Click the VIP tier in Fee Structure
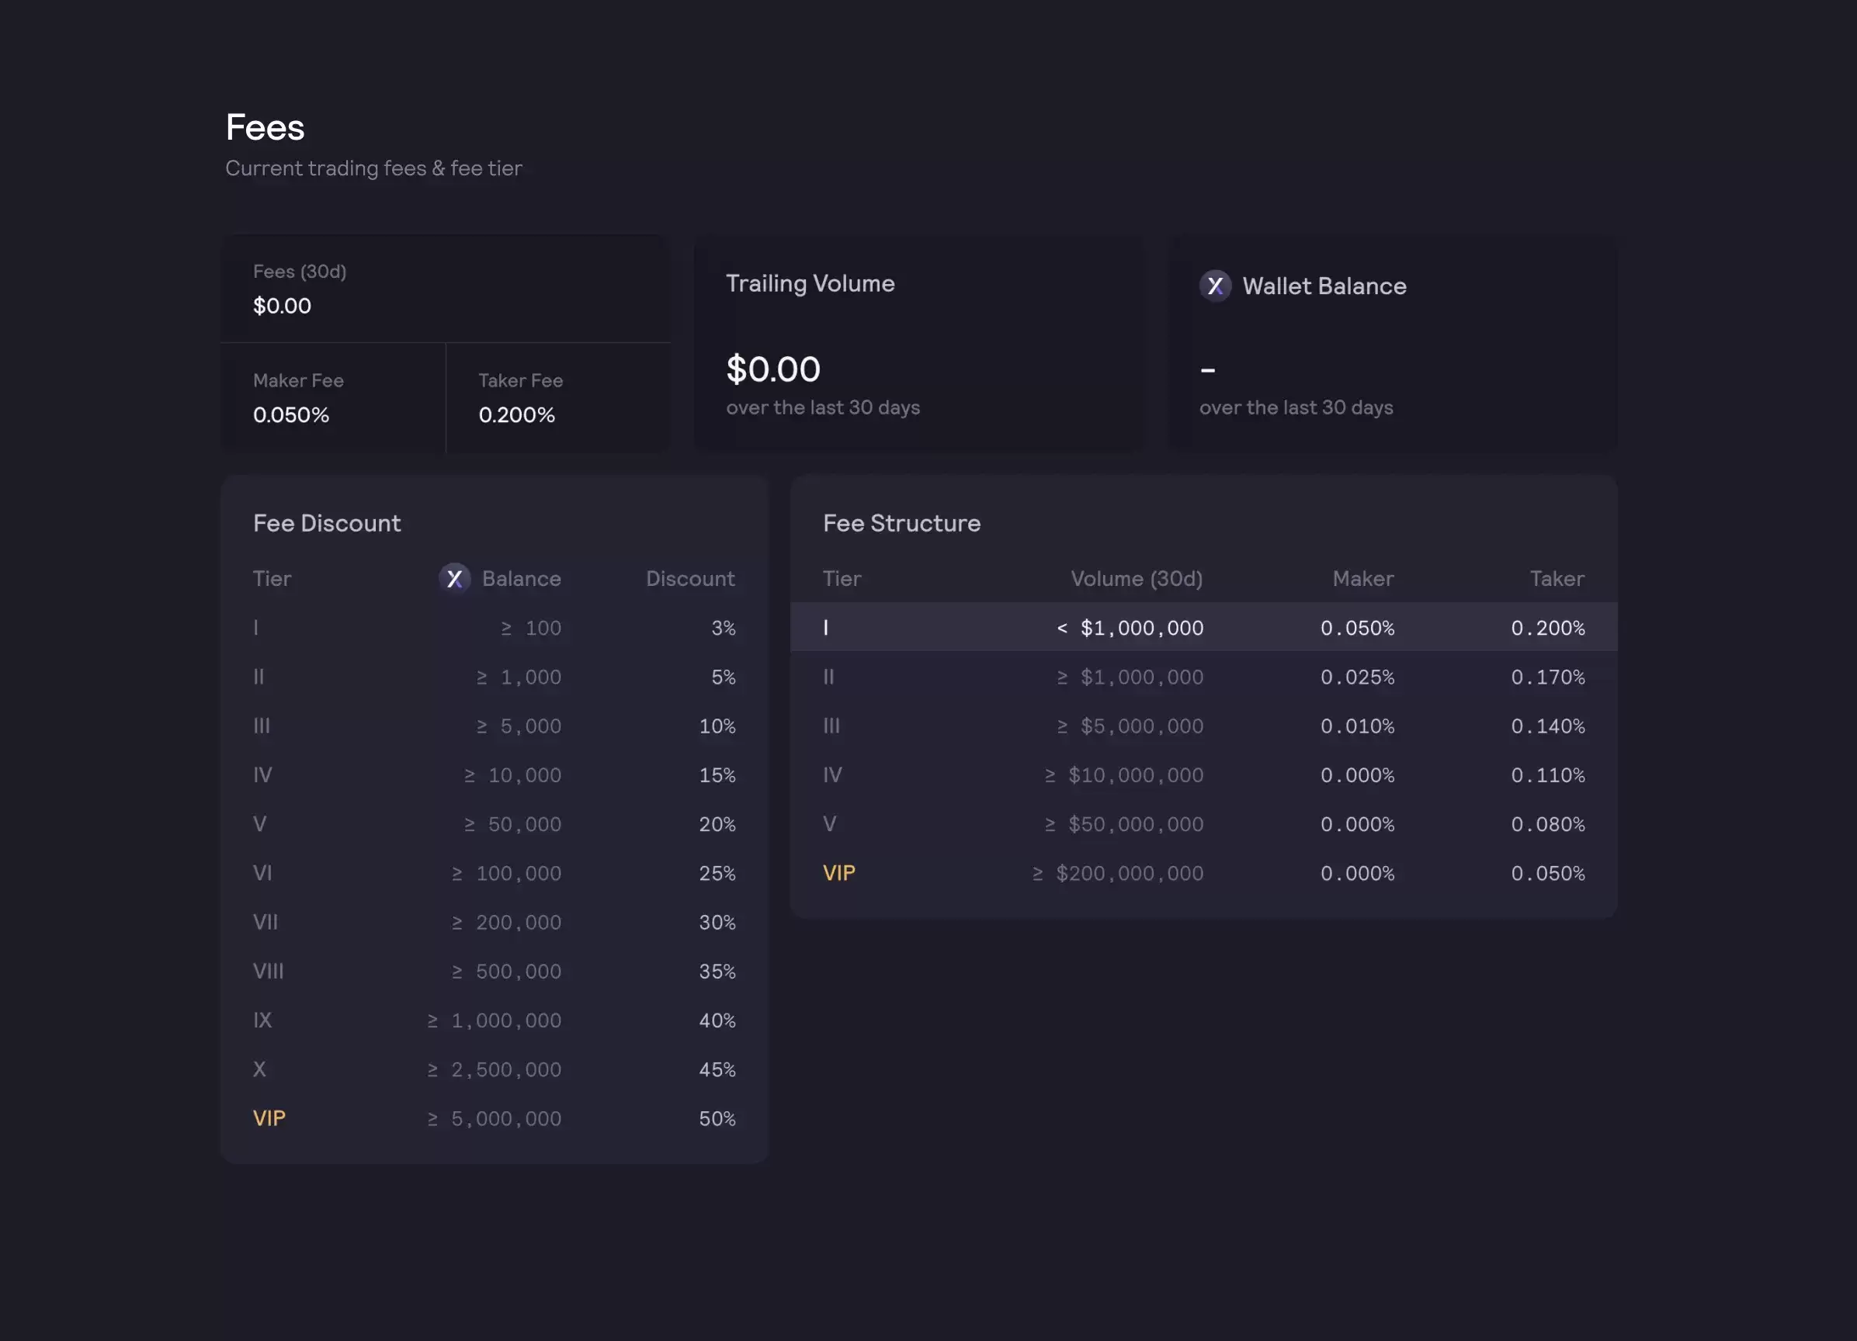 [x=838, y=873]
